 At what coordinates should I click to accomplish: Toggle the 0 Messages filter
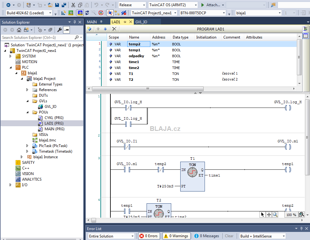coord(206,236)
